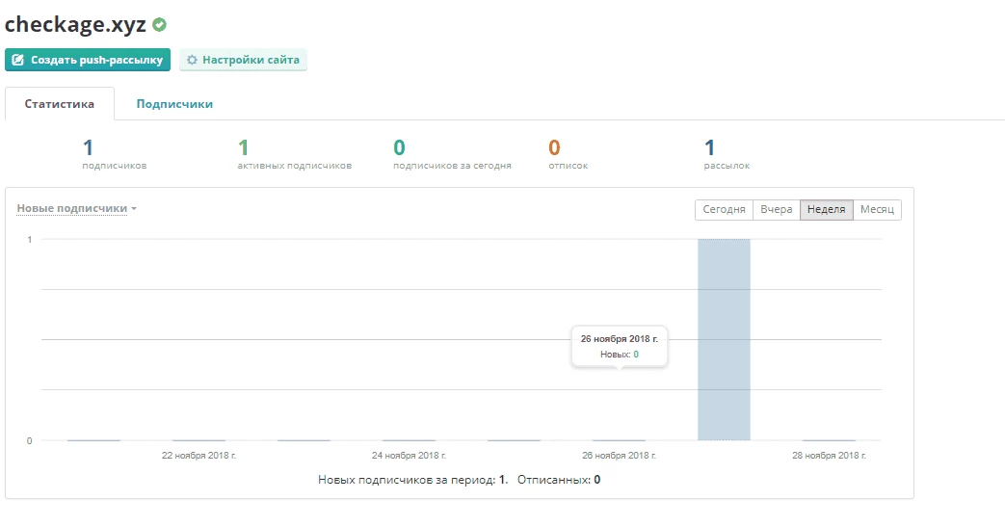1005x527 pixels.
Task: Click the green verified checkmark next to checkage.xyz
Action: [160, 25]
